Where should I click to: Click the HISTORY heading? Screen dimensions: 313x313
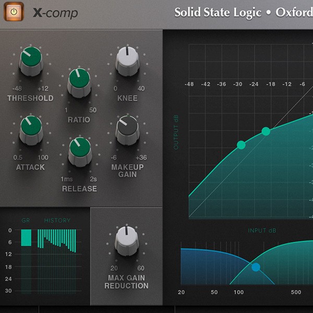click(x=57, y=220)
